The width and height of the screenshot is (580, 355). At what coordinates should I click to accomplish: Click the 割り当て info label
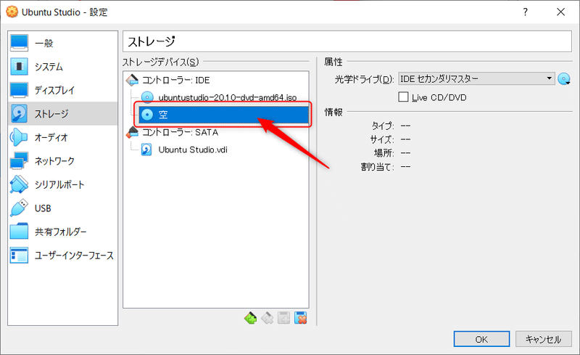point(378,167)
